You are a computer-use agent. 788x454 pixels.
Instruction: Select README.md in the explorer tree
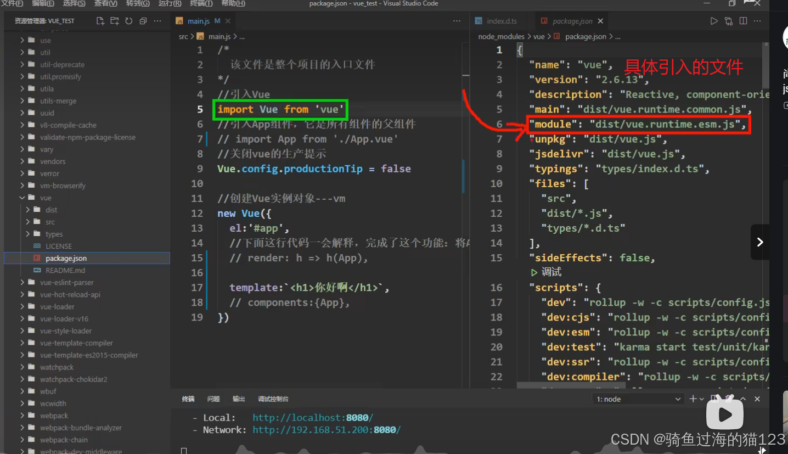click(65, 270)
